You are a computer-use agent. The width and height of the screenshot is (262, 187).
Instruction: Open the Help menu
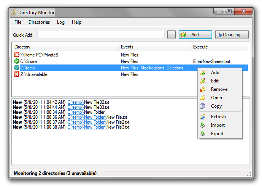(76, 22)
